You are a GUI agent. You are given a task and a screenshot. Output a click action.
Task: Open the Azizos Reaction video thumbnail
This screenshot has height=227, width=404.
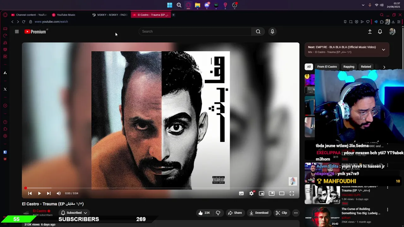point(322,195)
